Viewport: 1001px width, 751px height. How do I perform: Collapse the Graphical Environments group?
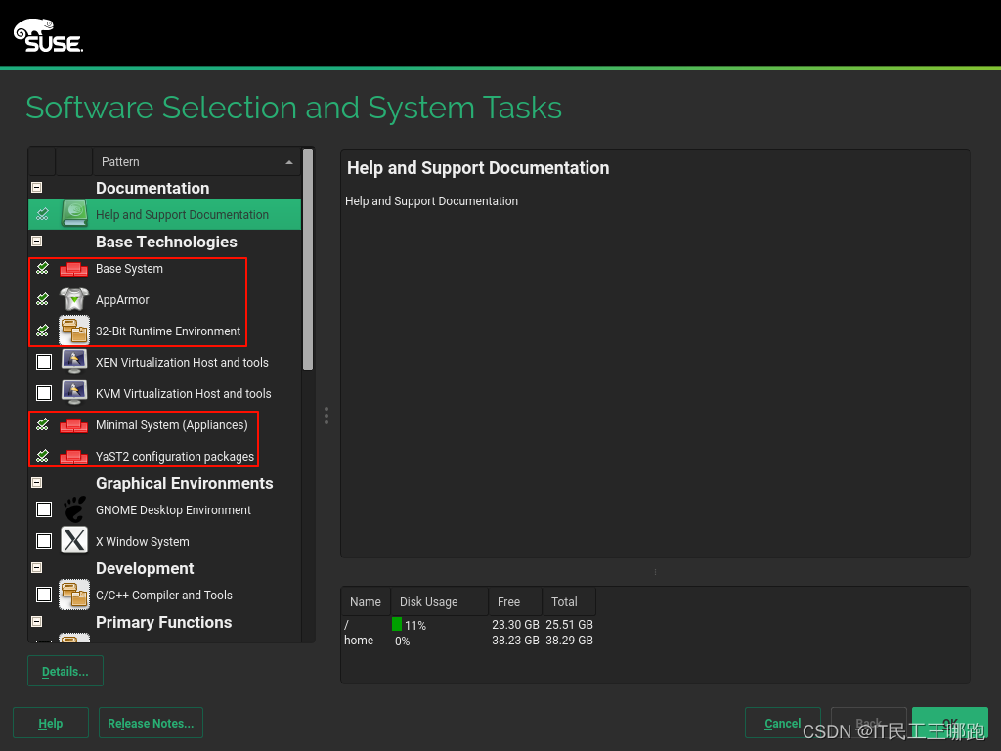pyautogui.click(x=36, y=482)
